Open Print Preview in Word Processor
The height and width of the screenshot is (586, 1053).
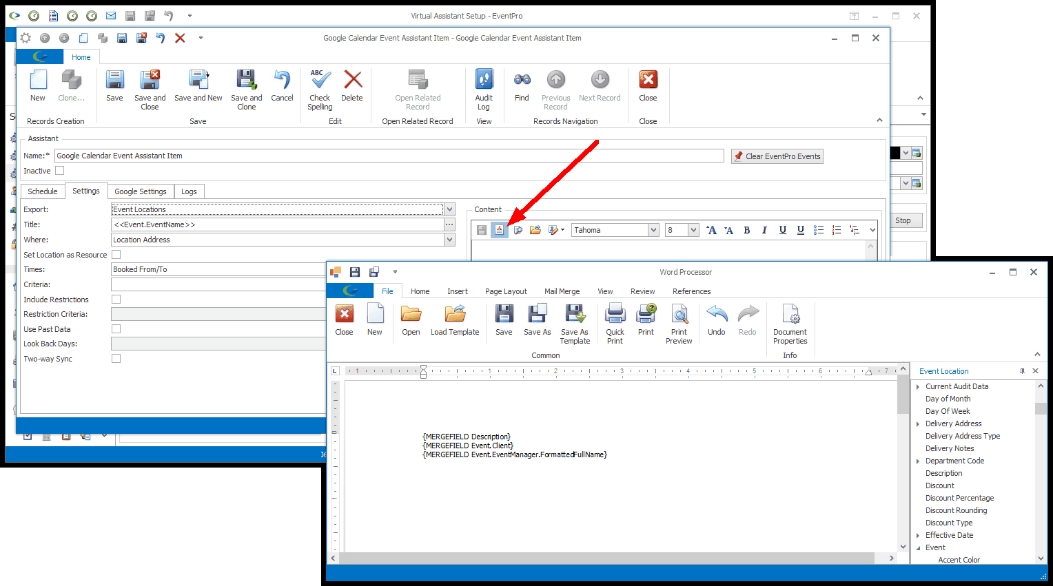679,324
